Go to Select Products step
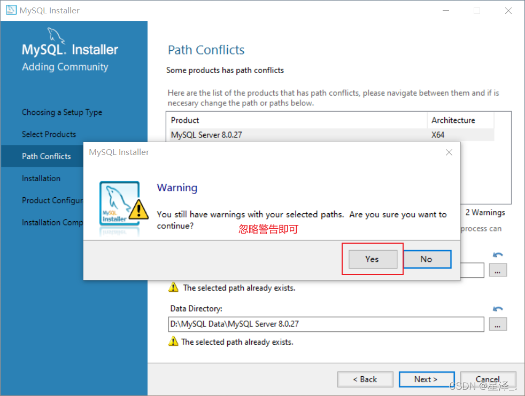This screenshot has height=396, width=525. 49,134
